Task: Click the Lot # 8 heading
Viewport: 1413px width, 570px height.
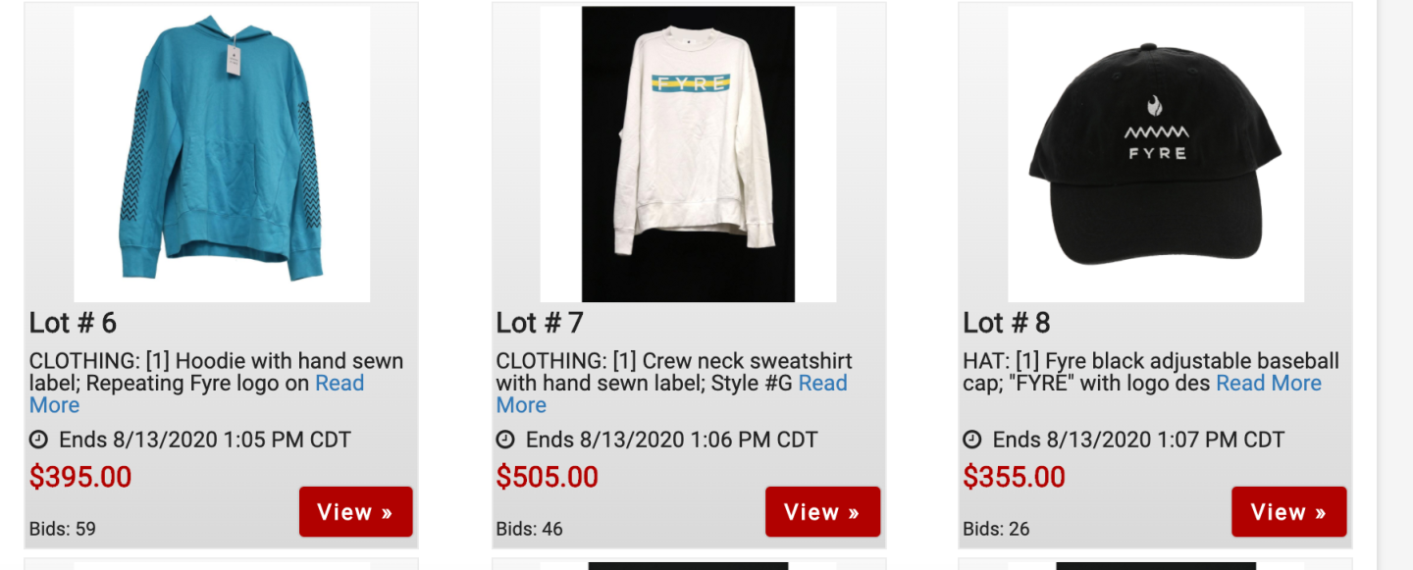Action: click(x=1008, y=323)
